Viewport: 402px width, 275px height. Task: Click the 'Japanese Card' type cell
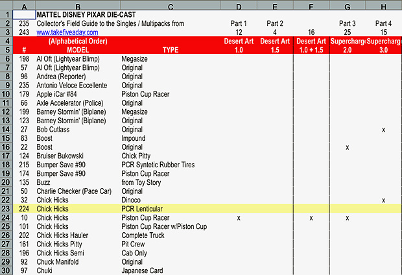(142, 270)
